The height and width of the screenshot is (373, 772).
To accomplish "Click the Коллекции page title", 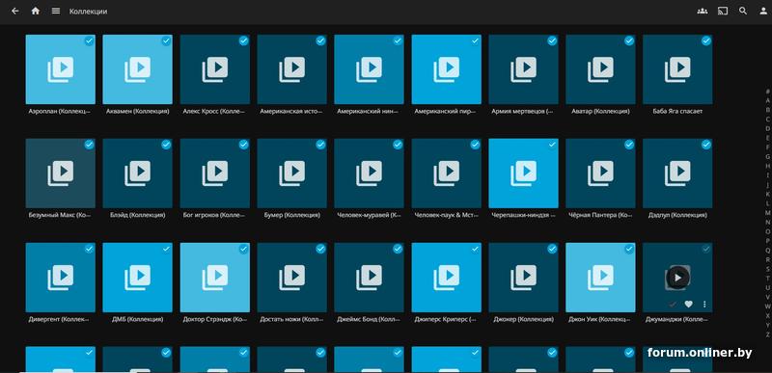I will [88, 12].
